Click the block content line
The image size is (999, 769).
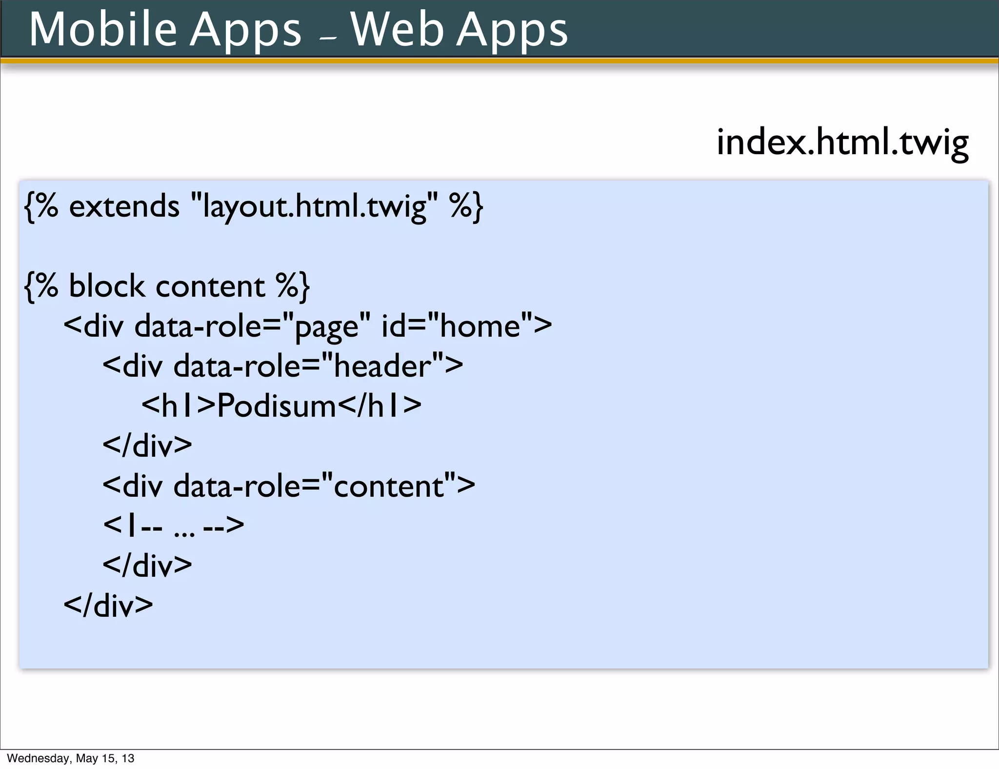(x=167, y=286)
